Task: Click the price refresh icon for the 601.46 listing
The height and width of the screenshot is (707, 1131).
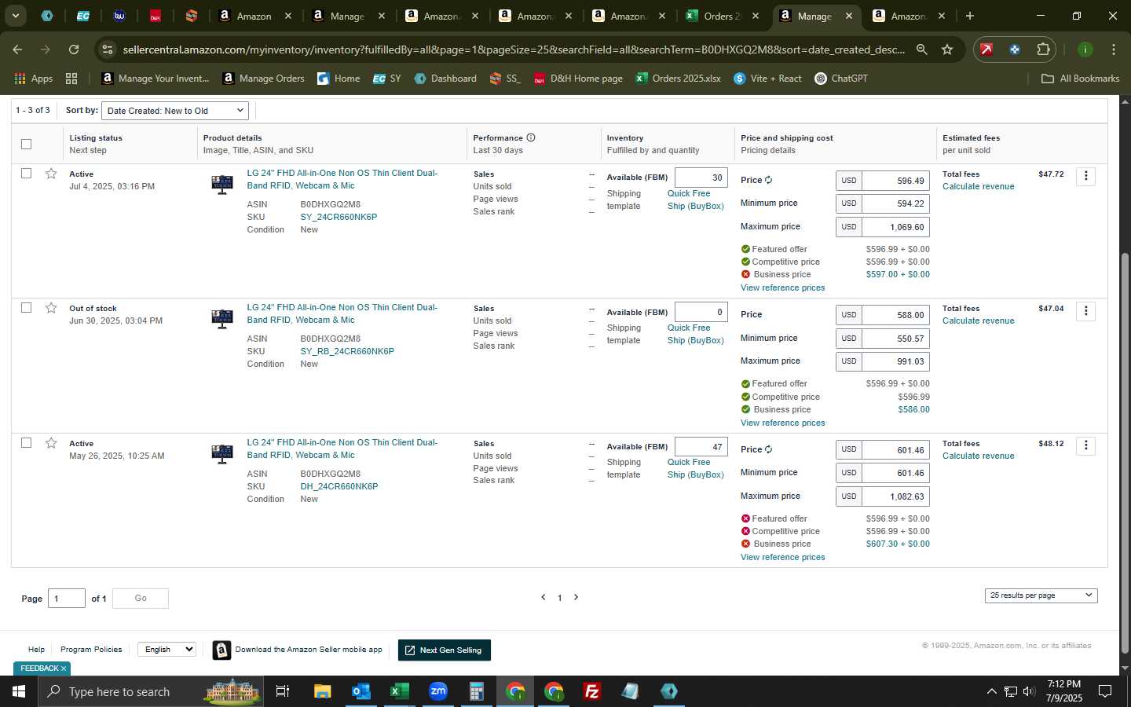Action: coord(769,449)
